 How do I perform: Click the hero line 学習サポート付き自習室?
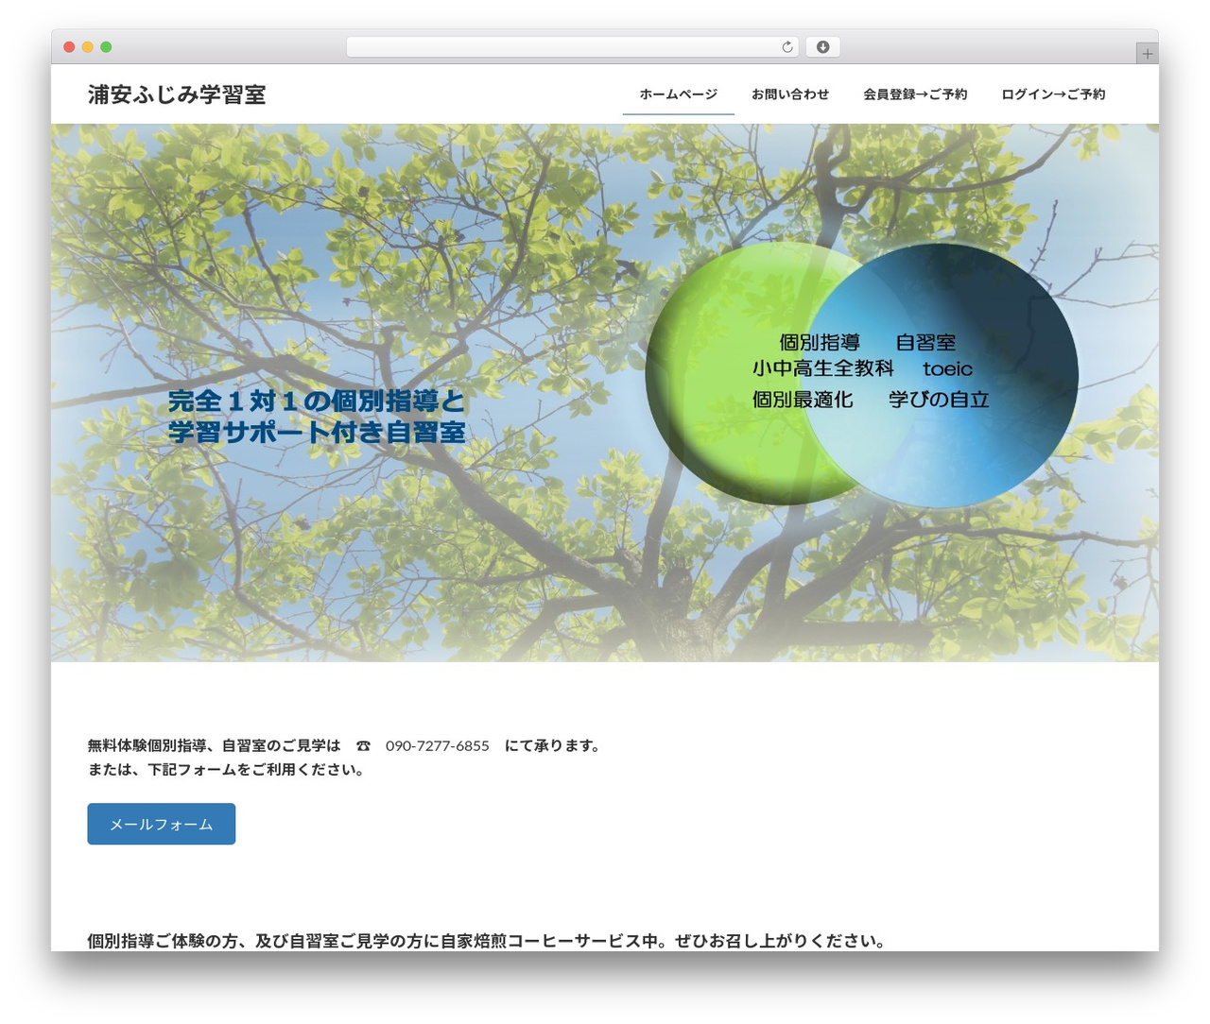[317, 433]
